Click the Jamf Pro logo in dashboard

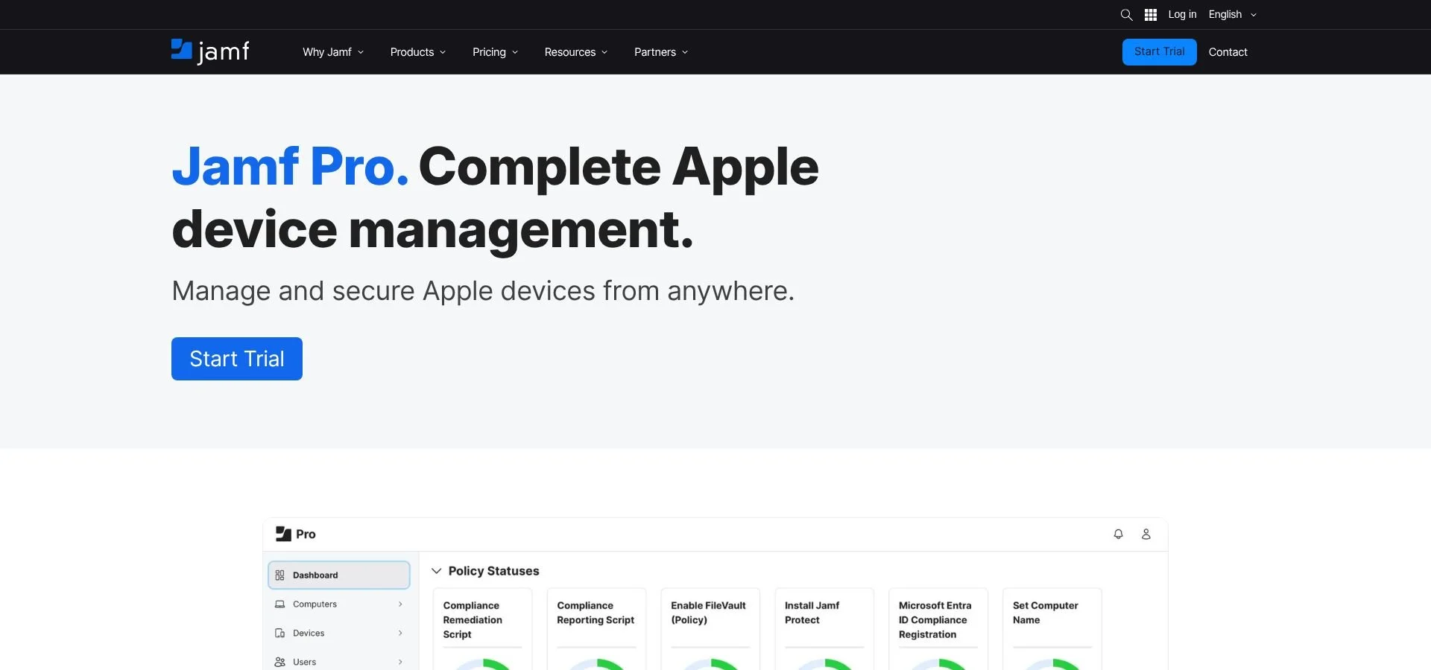point(296,534)
